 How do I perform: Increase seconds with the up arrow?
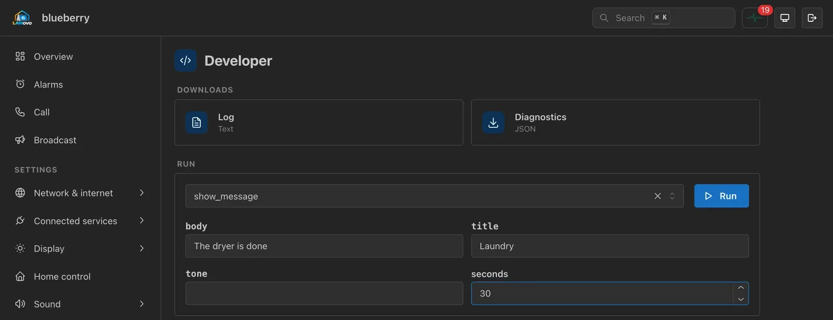click(x=741, y=288)
